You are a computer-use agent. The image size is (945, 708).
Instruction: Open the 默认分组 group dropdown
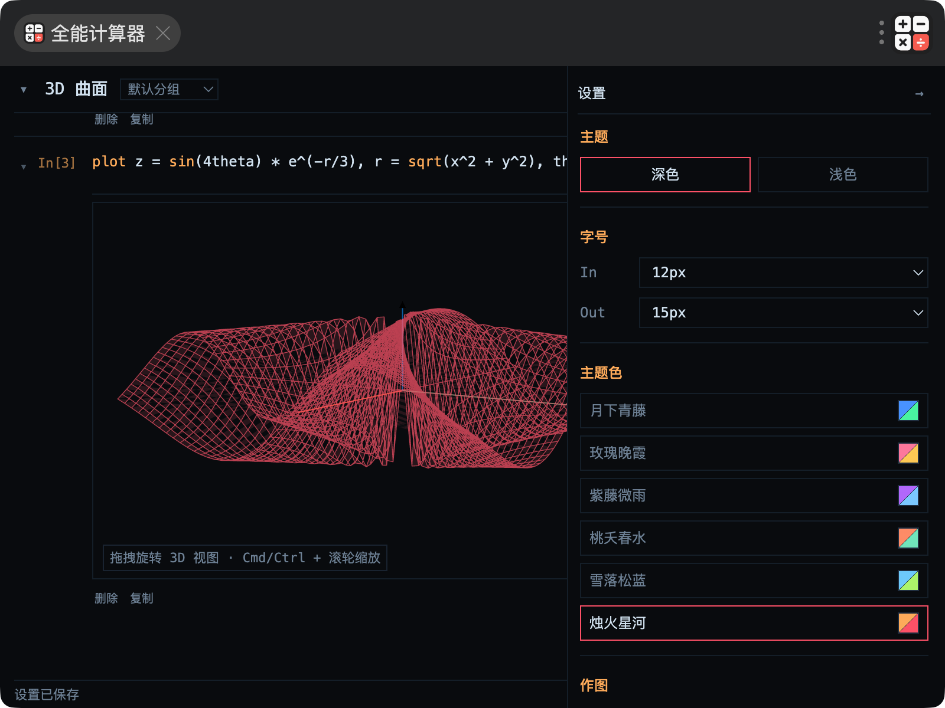coord(170,89)
